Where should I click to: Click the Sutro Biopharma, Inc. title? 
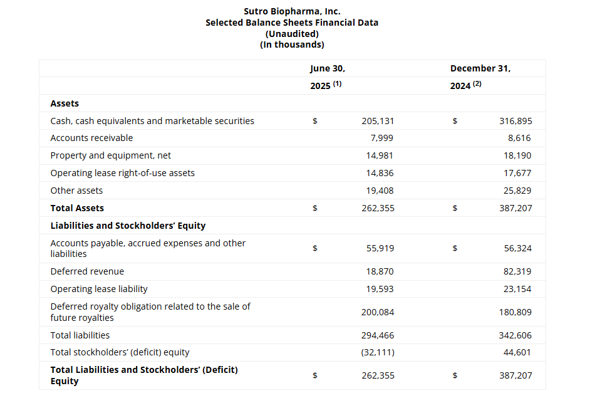(x=292, y=11)
